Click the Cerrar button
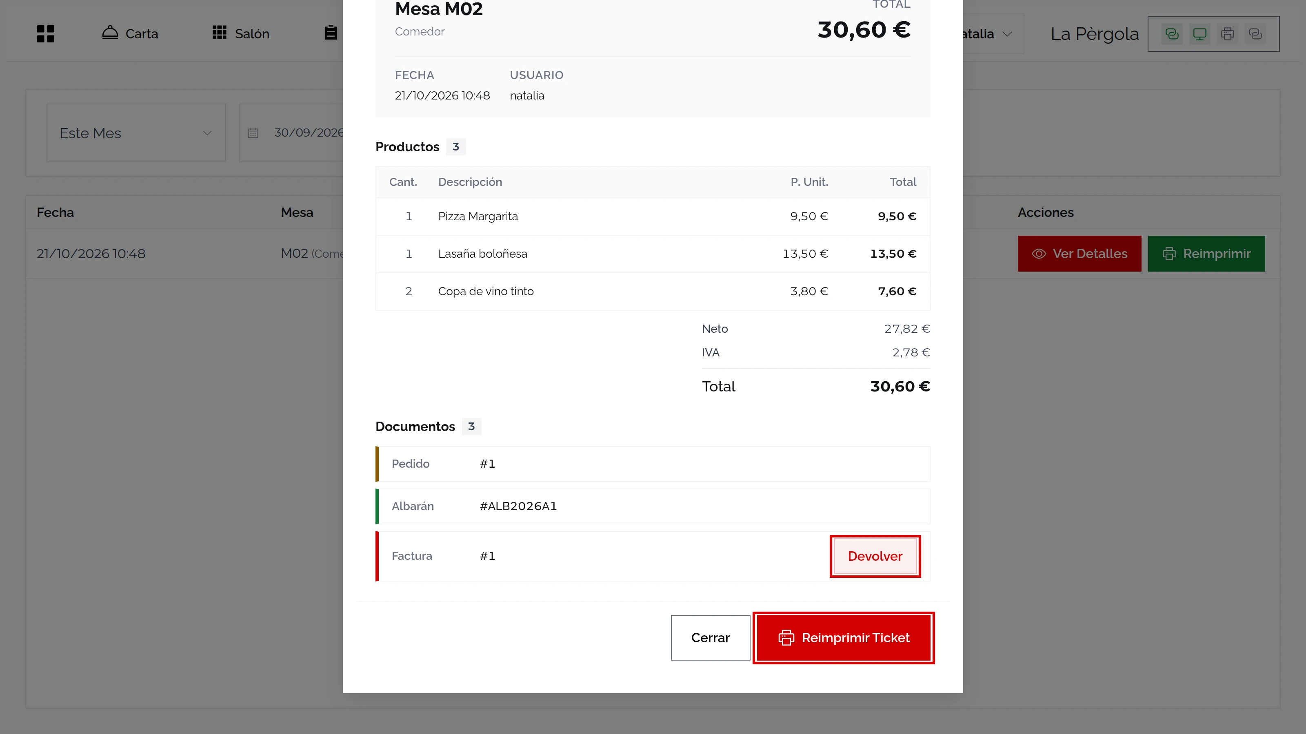Screen dimensions: 1306x734 pyautogui.click(x=710, y=638)
